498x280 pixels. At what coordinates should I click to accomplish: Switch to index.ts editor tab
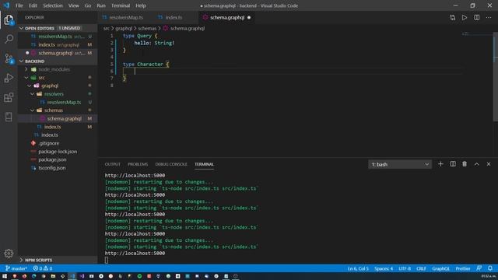tap(173, 17)
